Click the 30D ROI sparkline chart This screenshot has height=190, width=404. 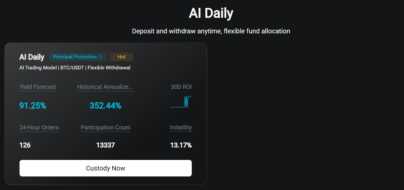(x=181, y=102)
